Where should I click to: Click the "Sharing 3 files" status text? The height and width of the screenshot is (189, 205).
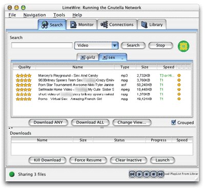coord(32,174)
